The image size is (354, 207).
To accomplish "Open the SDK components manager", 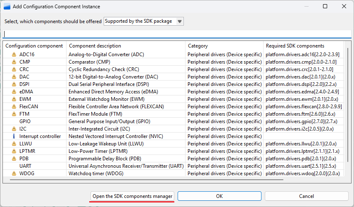I will pos(132,196).
